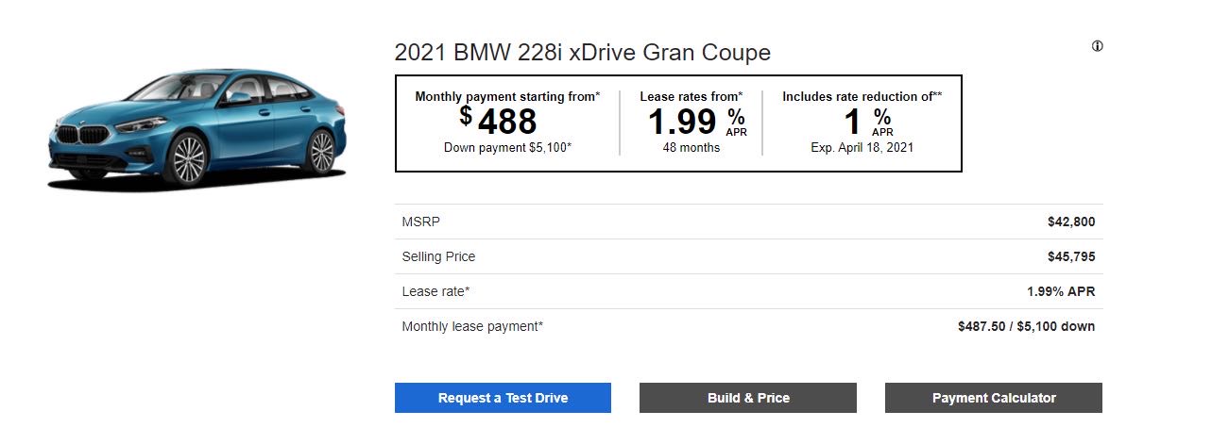The width and height of the screenshot is (1212, 444).
Task: Click the 1.99% APR value in the table
Action: (x=1060, y=292)
